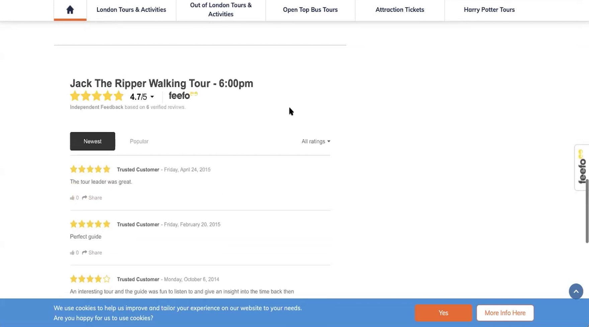Click the page vertical scrollbar thumb
589x327 pixels.
[x=587, y=211]
